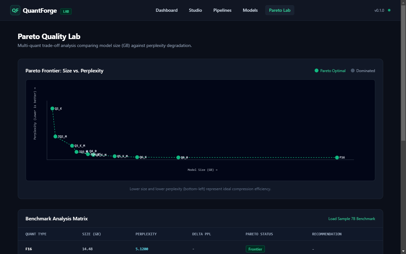
Task: Click the v0.1.0 version label
Action: 379,10
